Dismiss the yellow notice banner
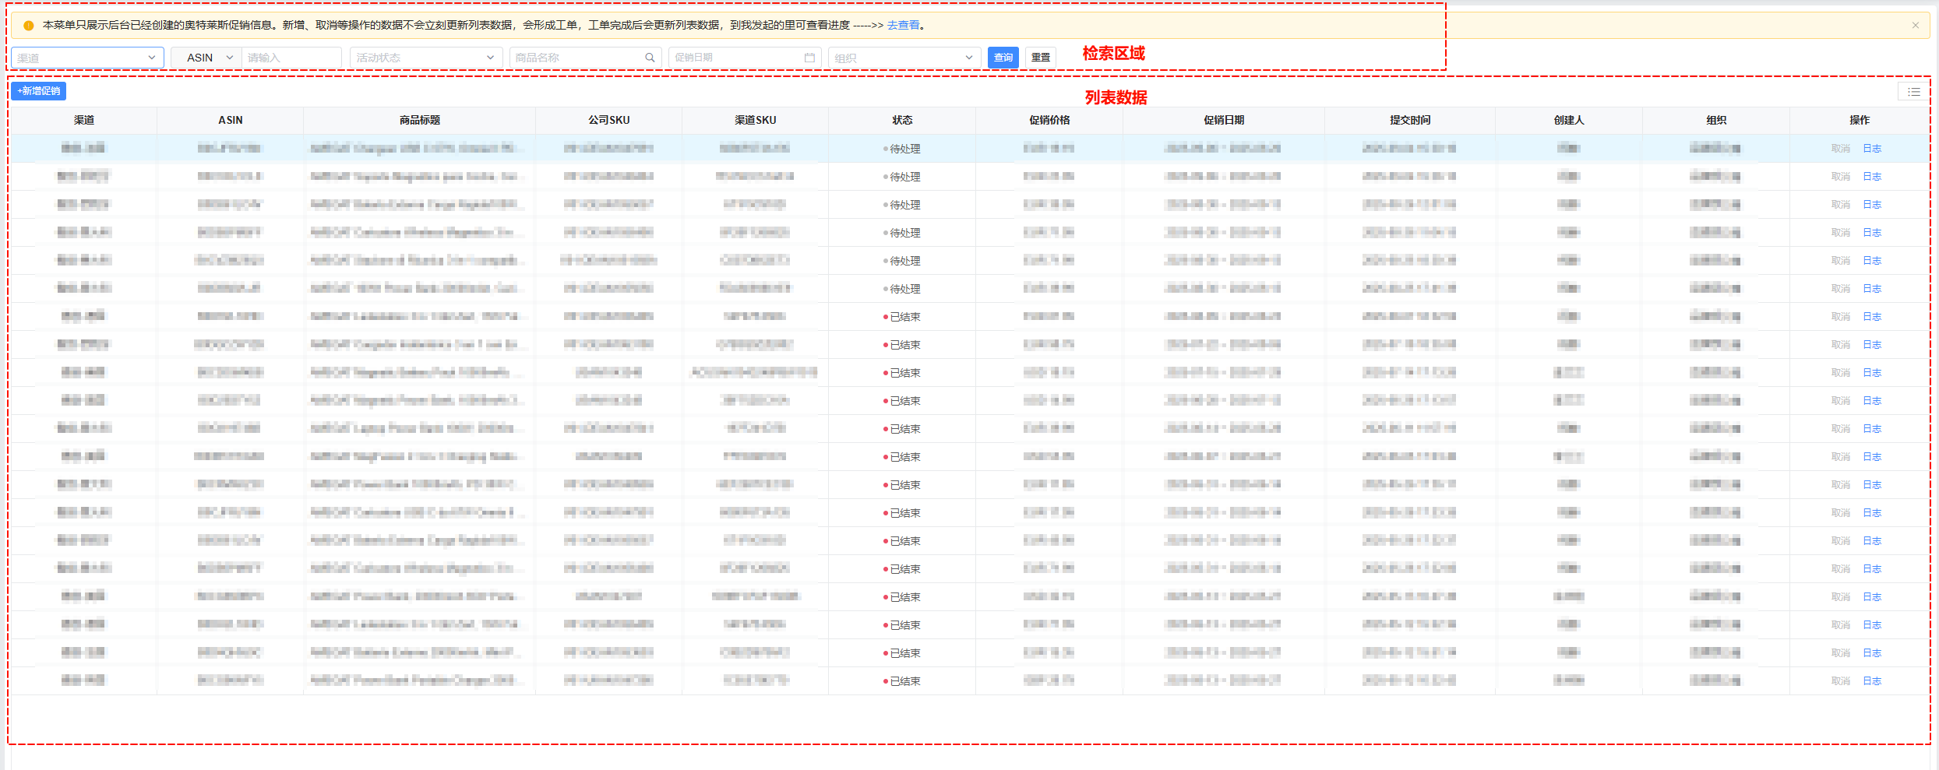 pyautogui.click(x=1915, y=26)
